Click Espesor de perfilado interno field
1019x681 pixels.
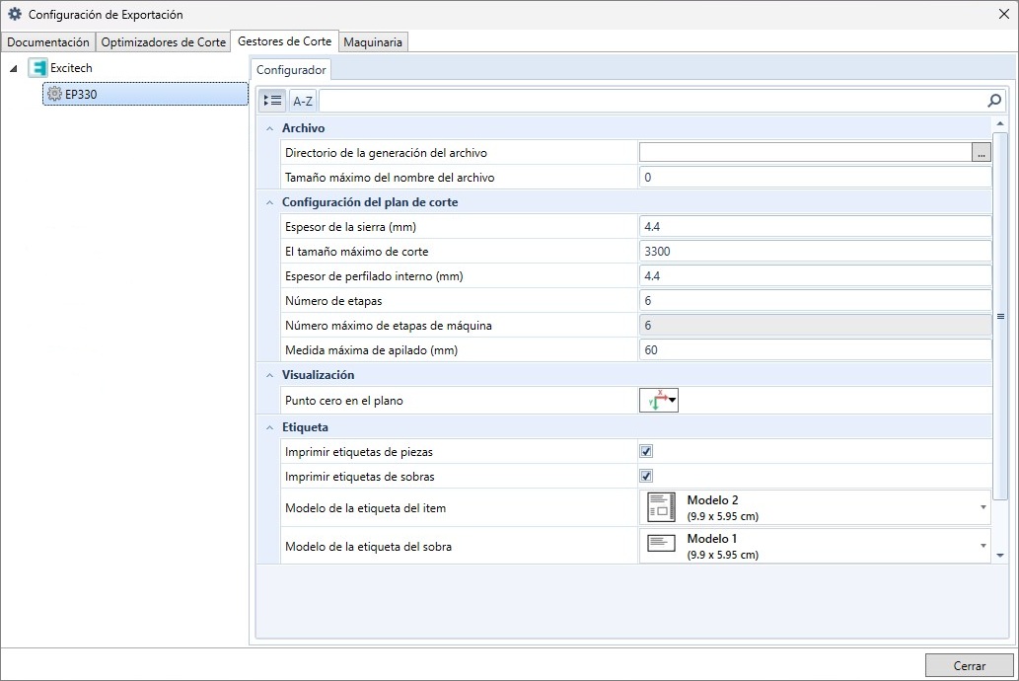click(815, 275)
